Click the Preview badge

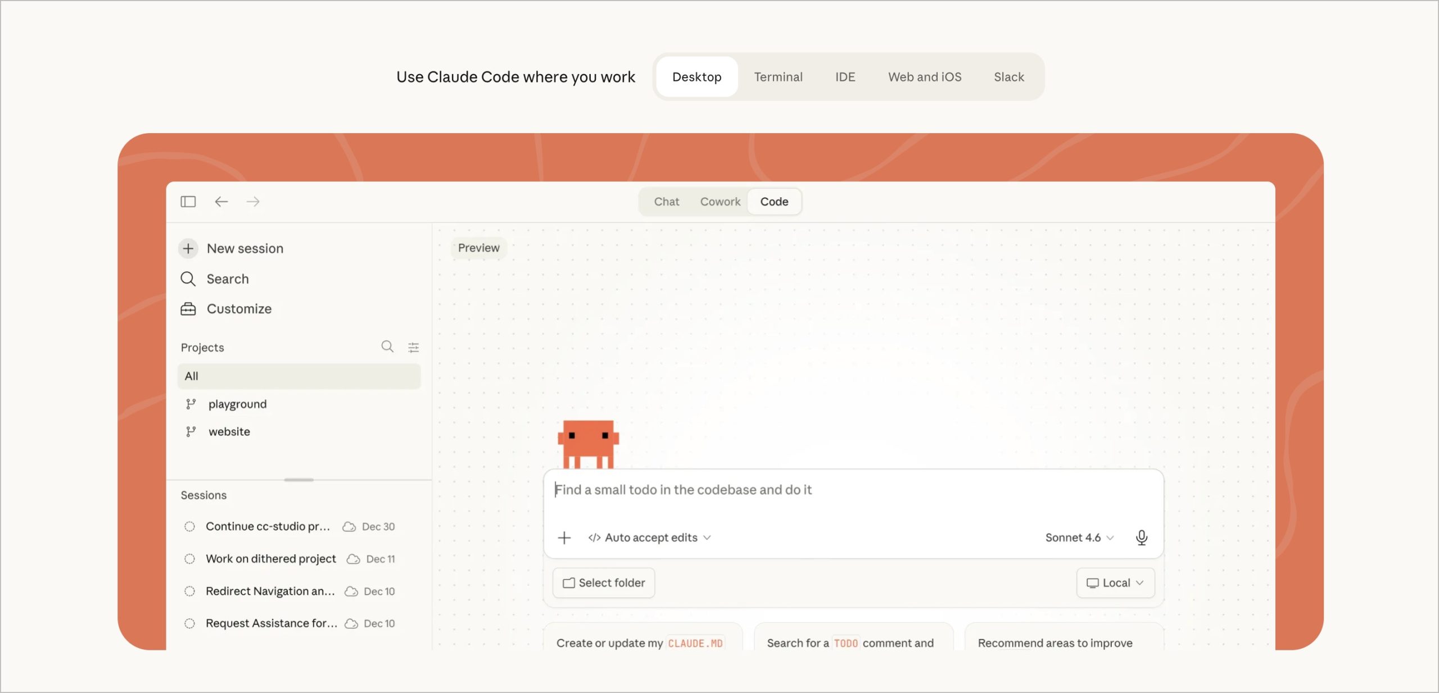click(478, 248)
